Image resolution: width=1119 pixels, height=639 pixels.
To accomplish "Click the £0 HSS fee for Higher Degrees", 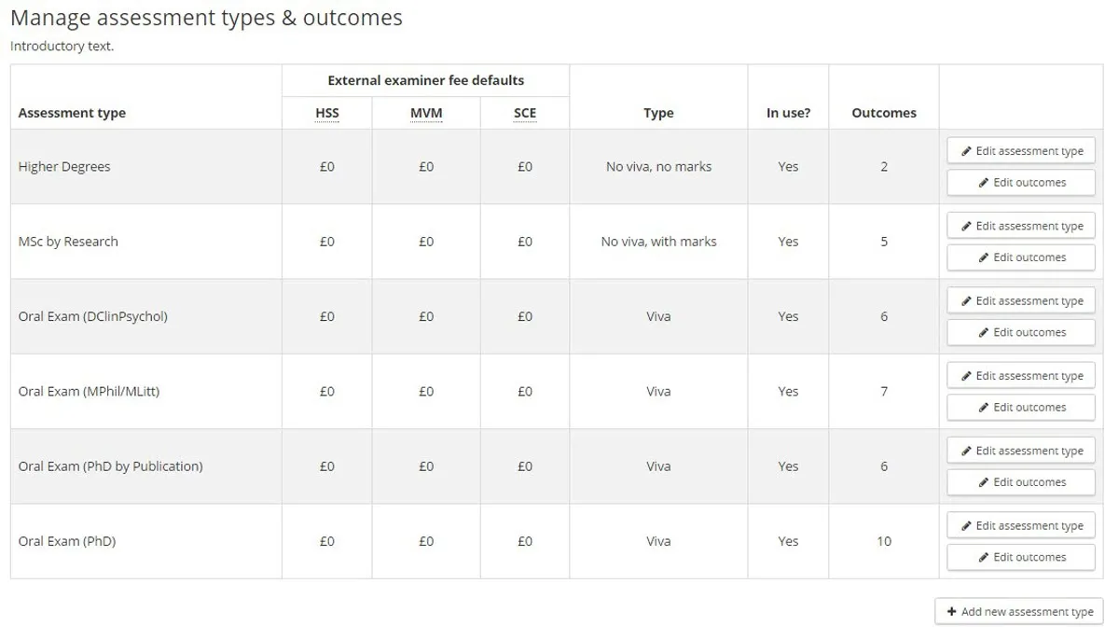I will tap(326, 166).
